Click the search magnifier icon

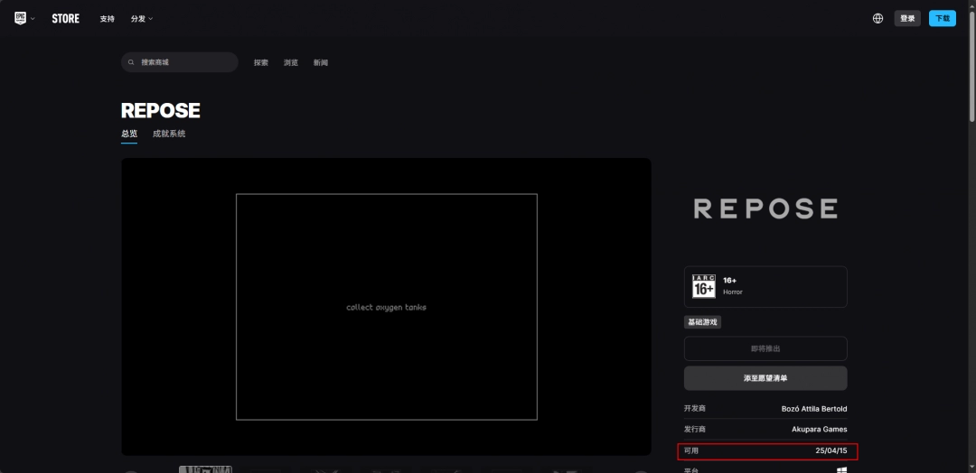(133, 62)
